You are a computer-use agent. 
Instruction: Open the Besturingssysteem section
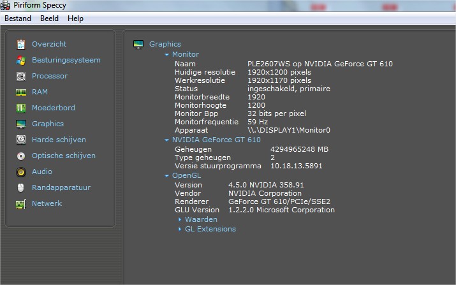point(66,60)
